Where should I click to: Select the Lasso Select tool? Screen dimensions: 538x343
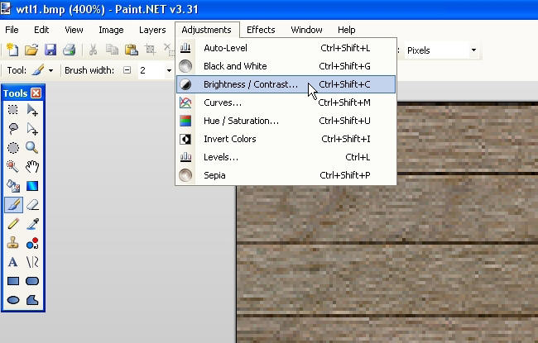click(x=13, y=129)
